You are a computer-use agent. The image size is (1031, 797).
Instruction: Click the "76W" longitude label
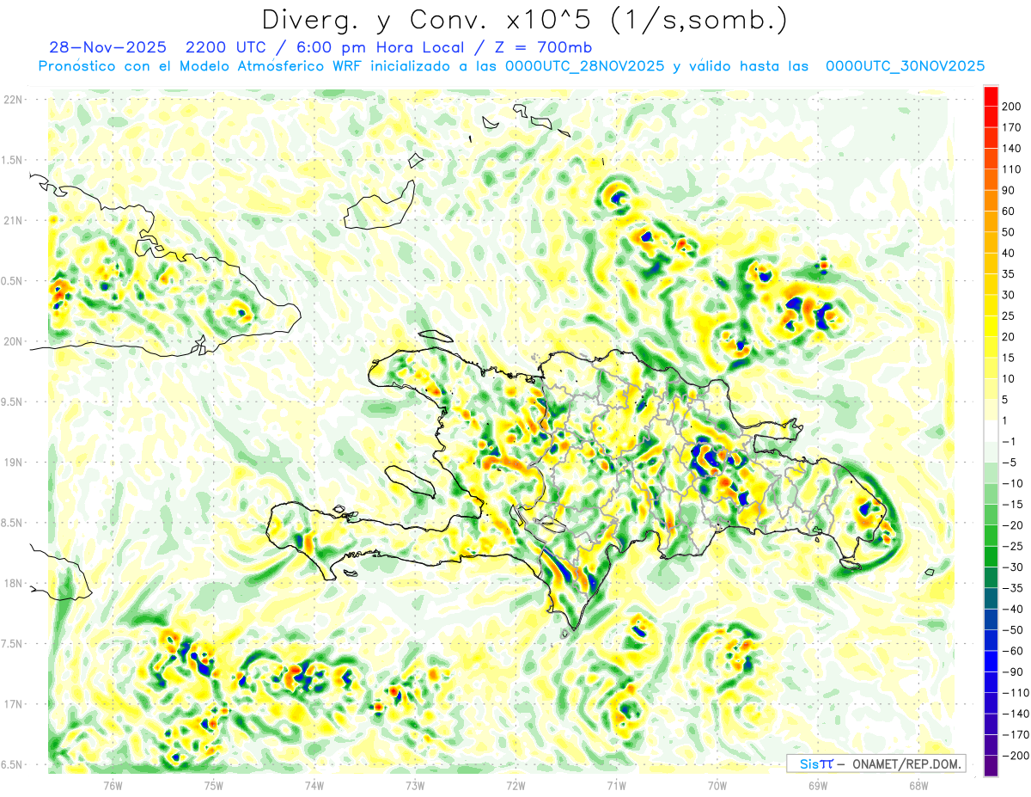point(113,786)
